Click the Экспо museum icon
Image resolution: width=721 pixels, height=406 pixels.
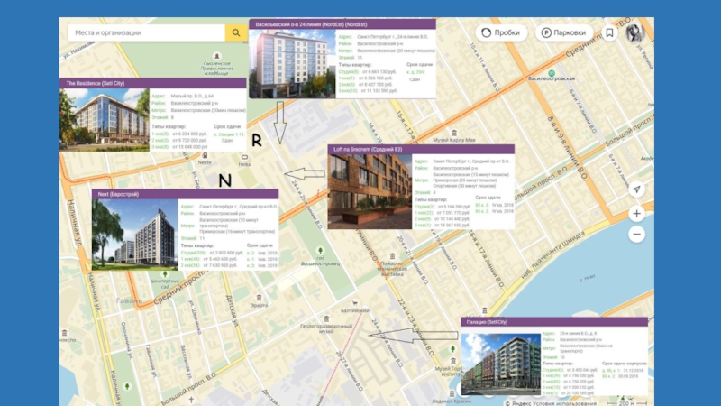64,332
